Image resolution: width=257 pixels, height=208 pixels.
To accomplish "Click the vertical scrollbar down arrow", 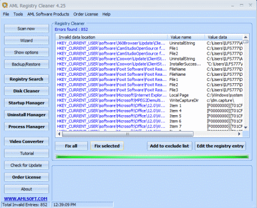I will [246, 128].
